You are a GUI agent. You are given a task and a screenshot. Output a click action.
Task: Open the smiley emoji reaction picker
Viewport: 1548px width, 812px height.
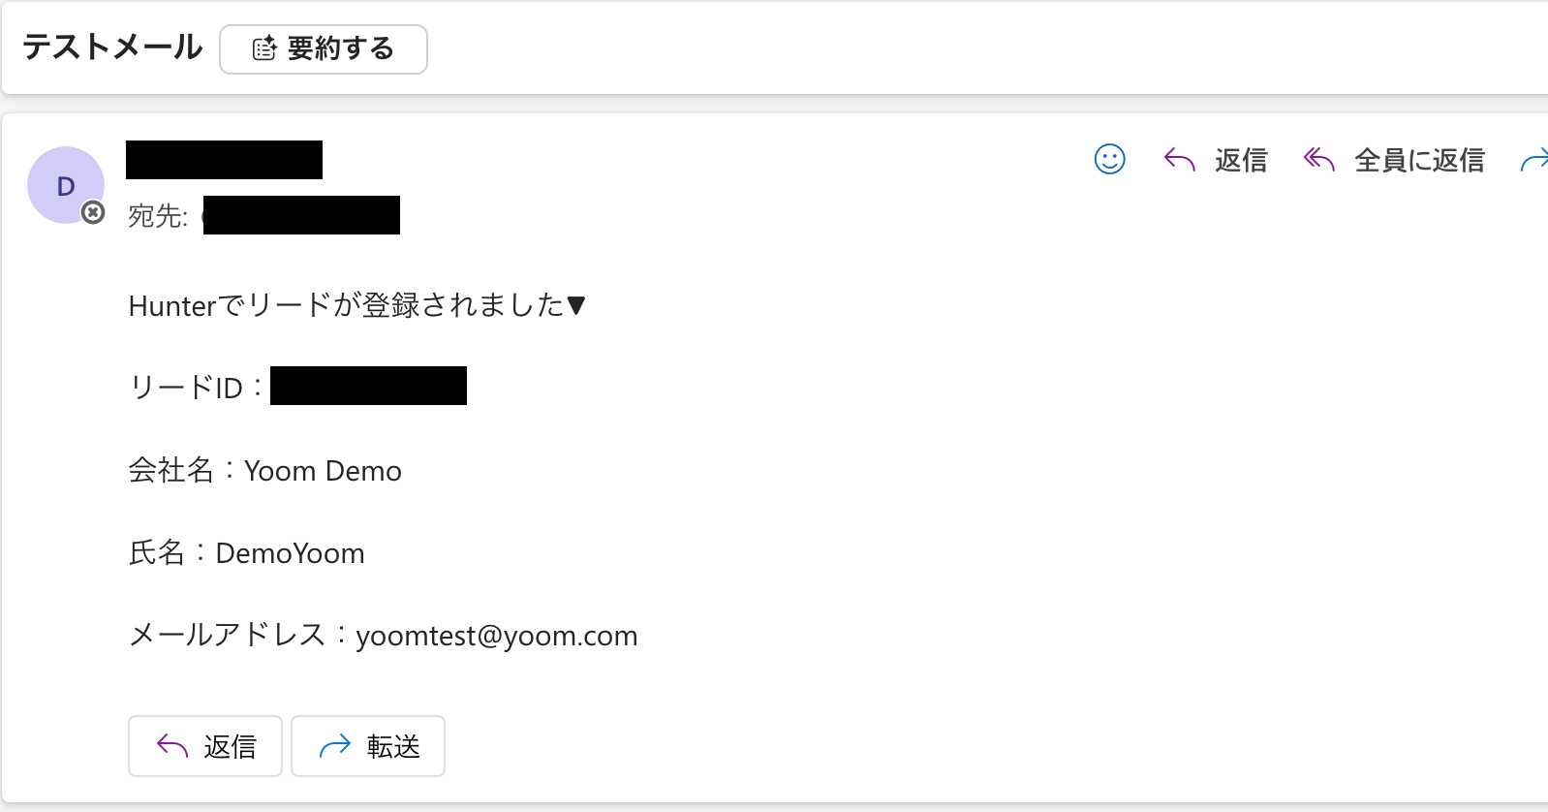tap(1109, 159)
